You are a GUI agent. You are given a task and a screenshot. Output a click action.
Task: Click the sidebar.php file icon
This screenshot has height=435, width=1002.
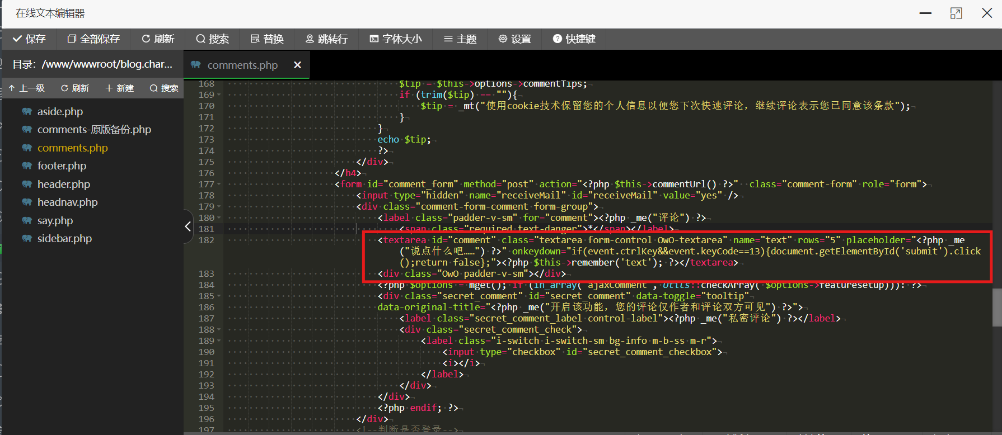coord(27,239)
